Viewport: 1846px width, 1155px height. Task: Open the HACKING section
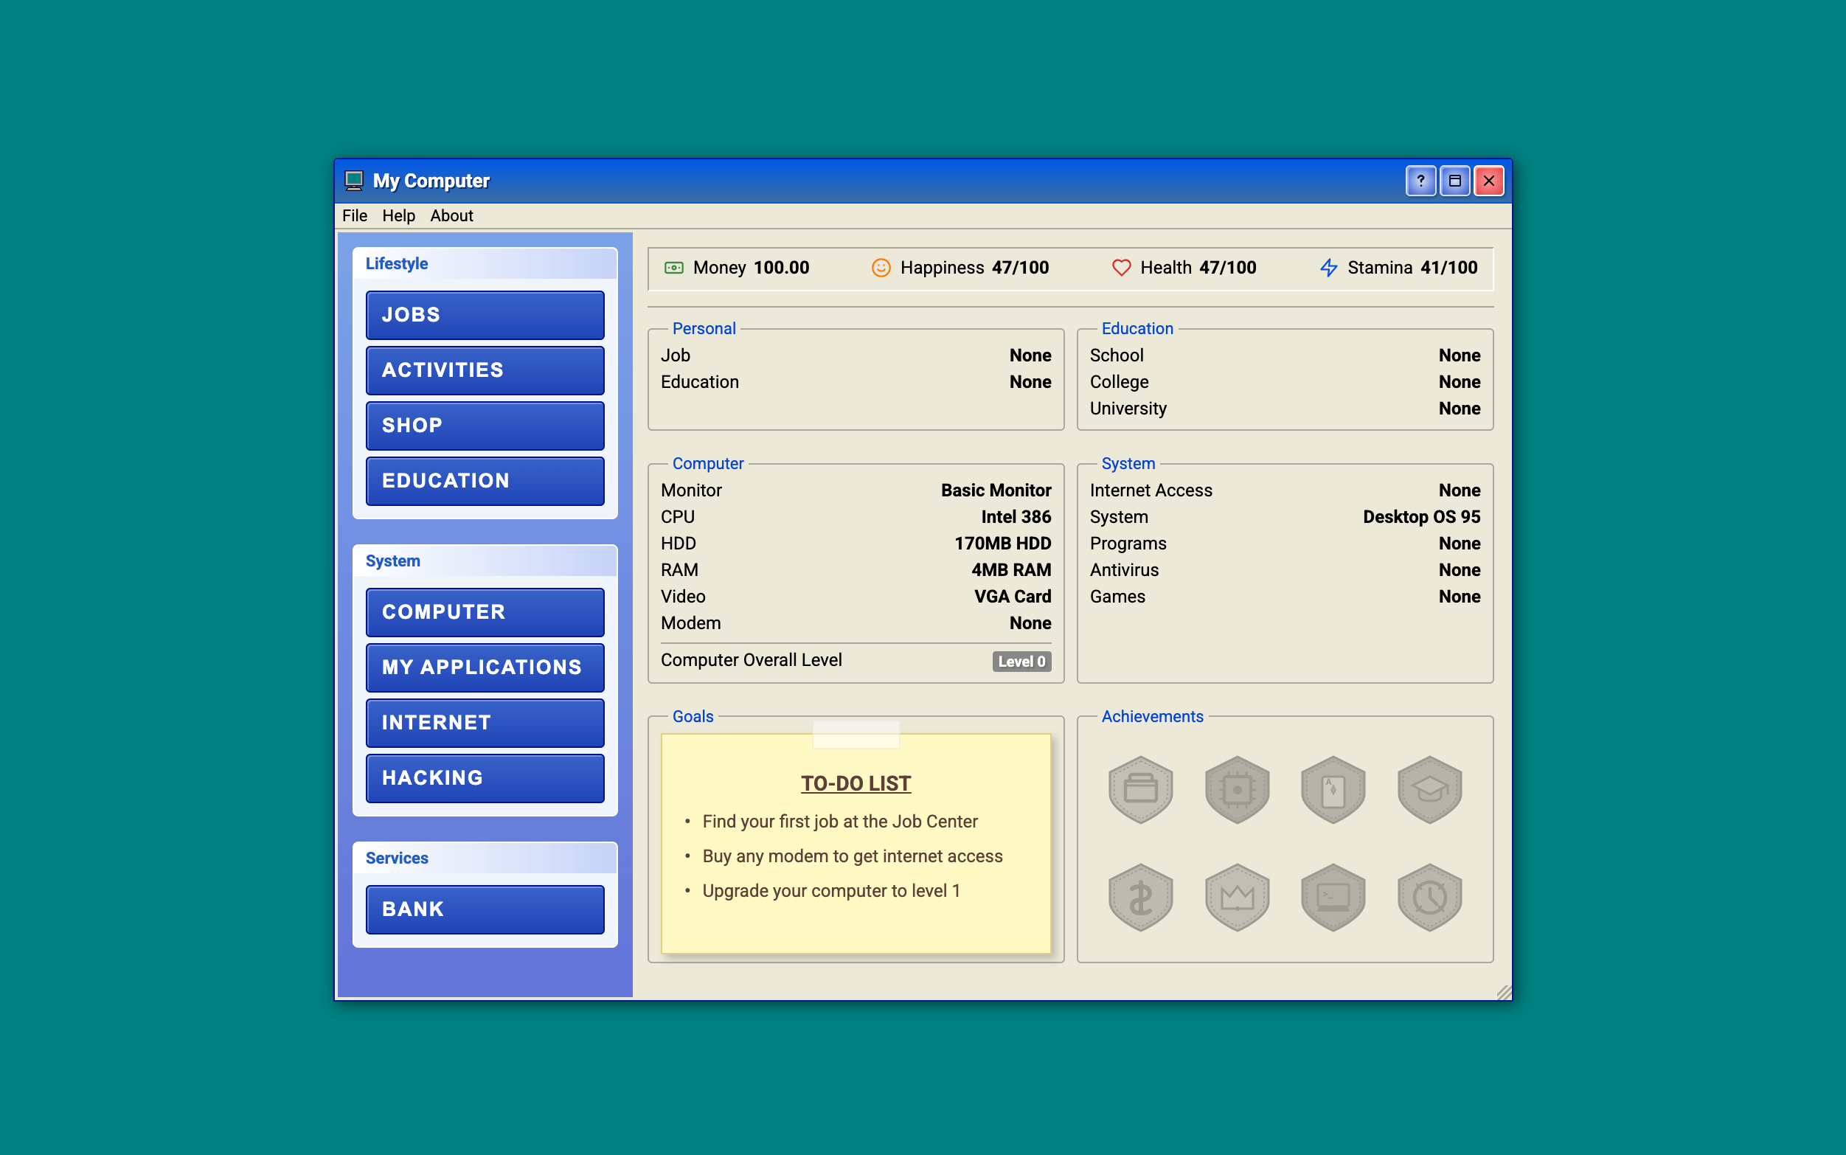point(485,777)
